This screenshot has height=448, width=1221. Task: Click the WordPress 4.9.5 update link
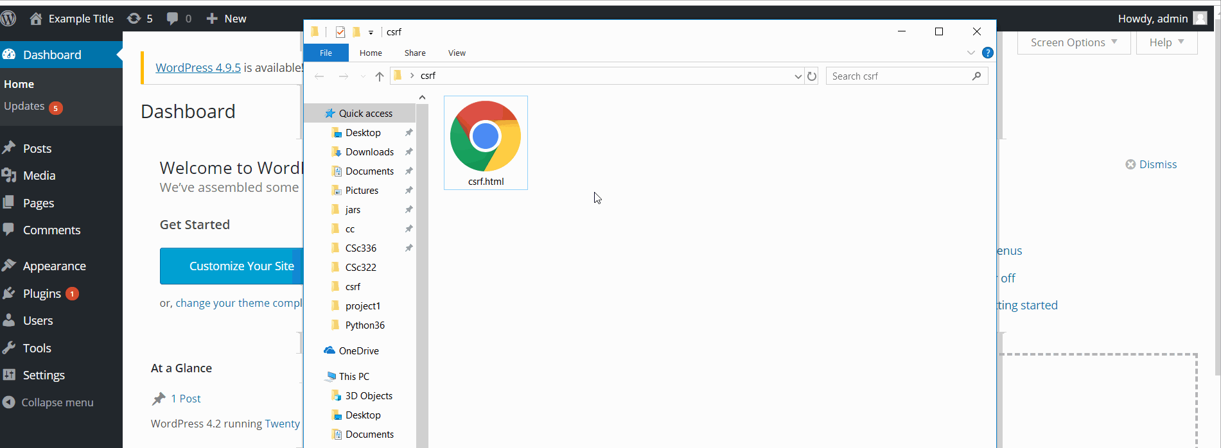[198, 67]
